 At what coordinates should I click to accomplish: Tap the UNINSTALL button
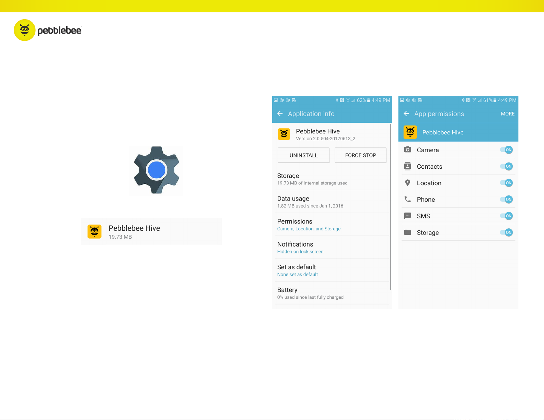[304, 155]
